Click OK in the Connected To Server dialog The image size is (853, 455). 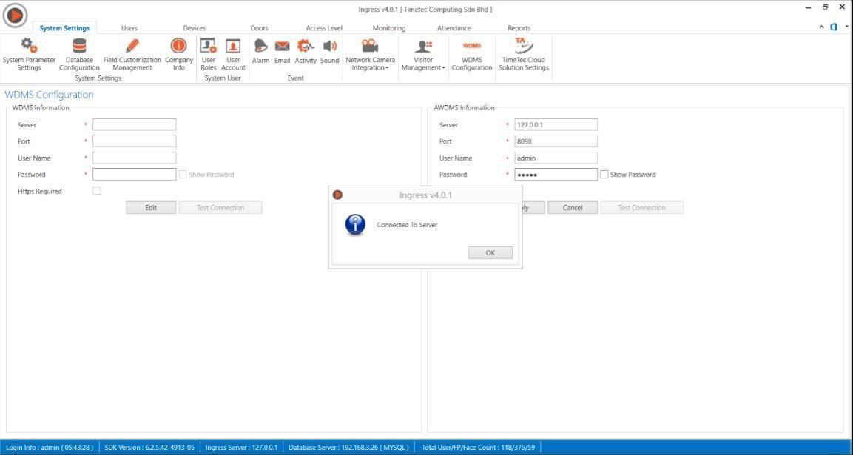[490, 252]
